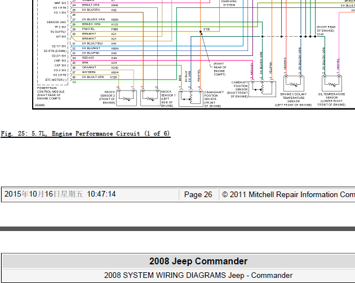Click the 'TP 2 SIG' pin label
Image resolution: width=355 pixels, height=283 pixels.
[x=60, y=27]
